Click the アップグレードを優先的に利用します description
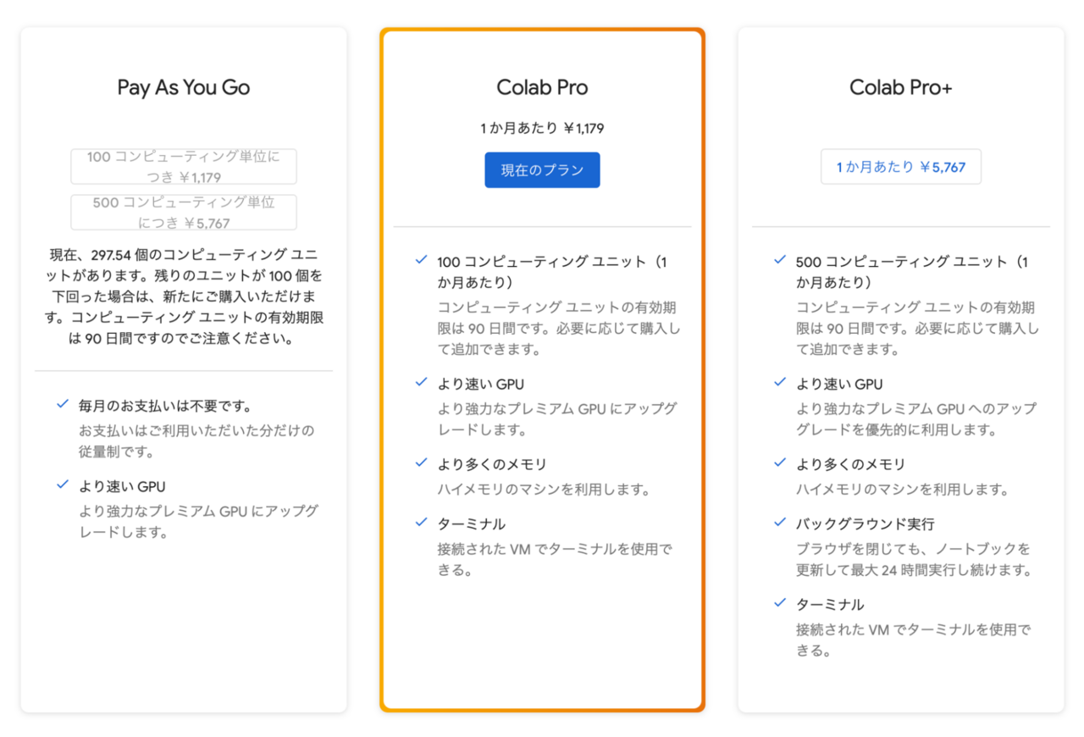The height and width of the screenshot is (737, 1084). pos(916,419)
